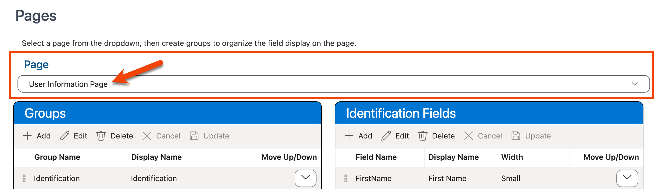
Task: Click the Edit pencil icon in Groups
Action: click(x=65, y=136)
